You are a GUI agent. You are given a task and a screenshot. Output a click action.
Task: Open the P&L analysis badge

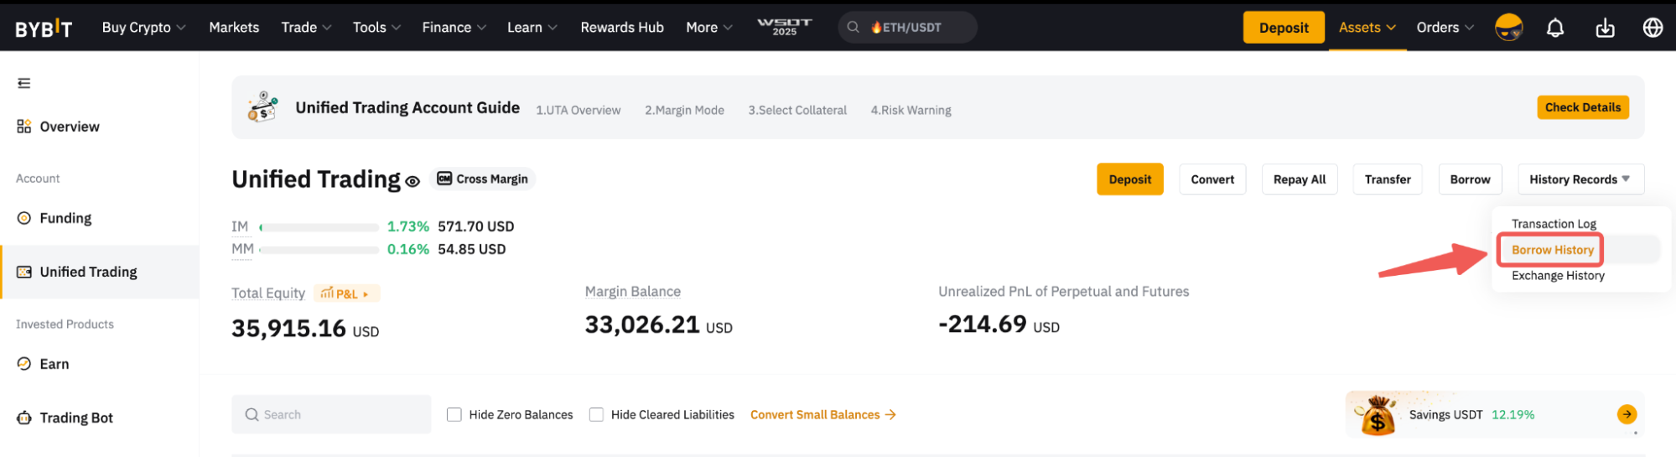pyautogui.click(x=346, y=293)
